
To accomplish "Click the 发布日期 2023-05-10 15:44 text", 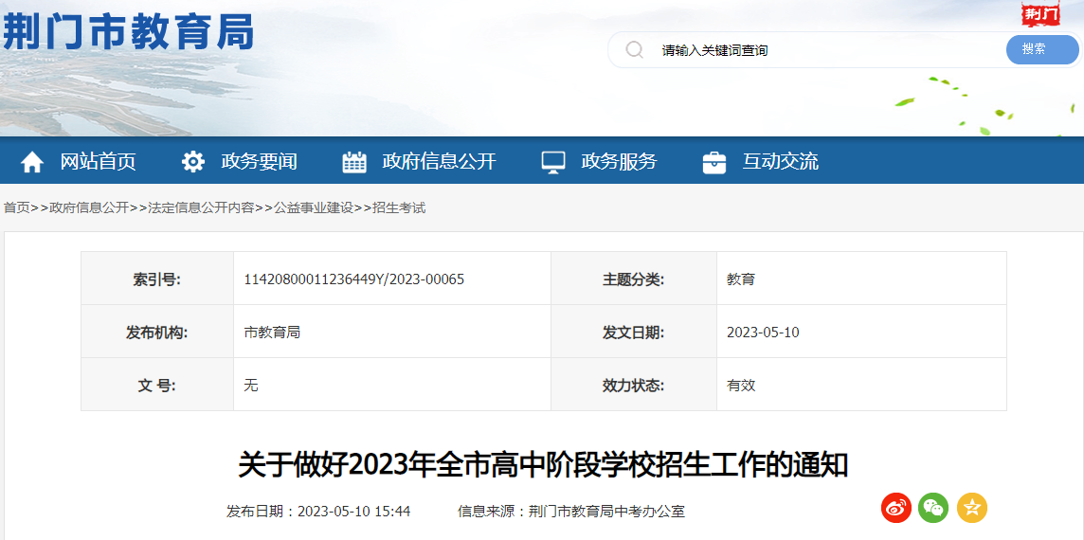I will click(x=318, y=512).
